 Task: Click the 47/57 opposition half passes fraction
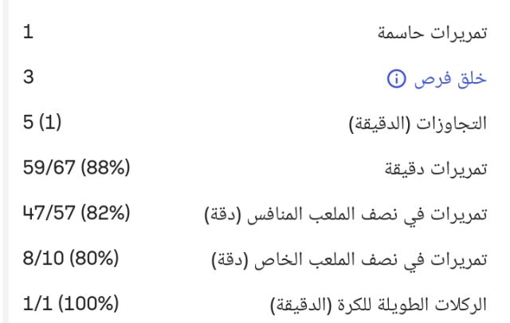click(x=52, y=213)
